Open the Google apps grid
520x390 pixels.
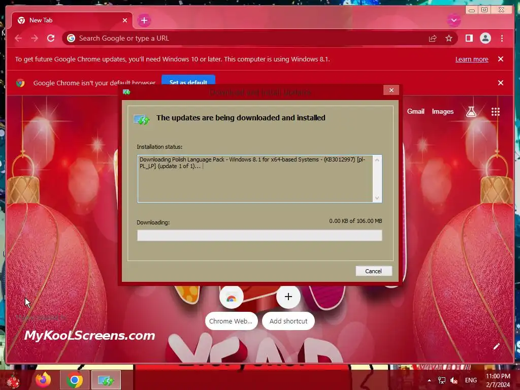click(495, 112)
